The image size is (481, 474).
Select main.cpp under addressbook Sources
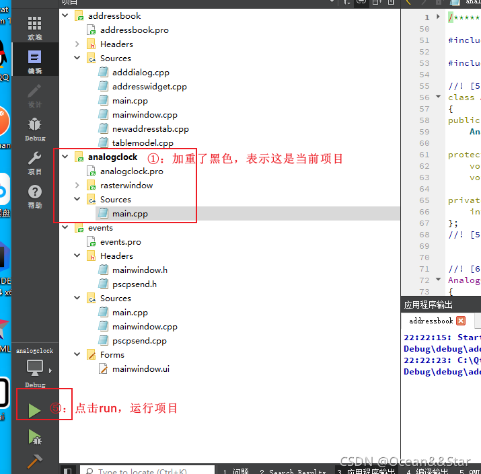pos(130,101)
